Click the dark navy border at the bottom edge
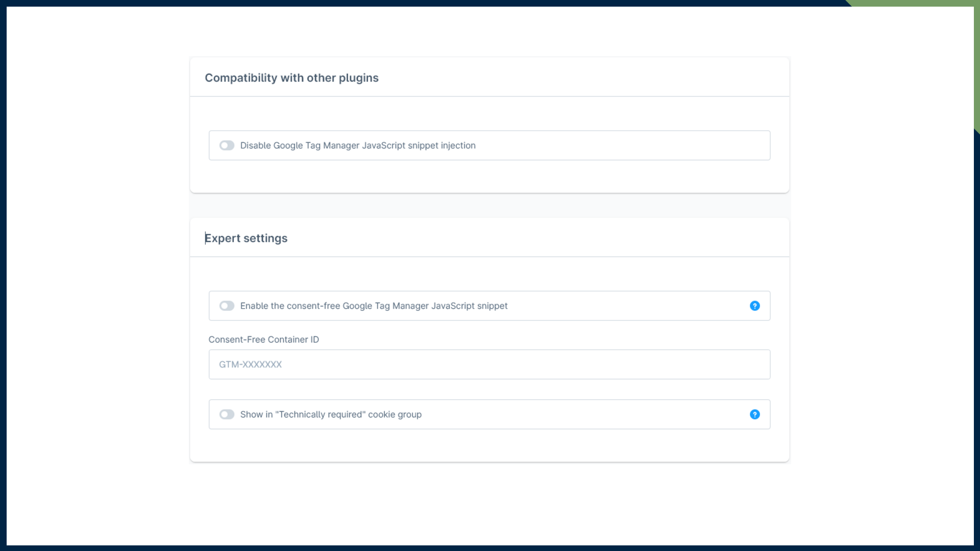 (489, 548)
